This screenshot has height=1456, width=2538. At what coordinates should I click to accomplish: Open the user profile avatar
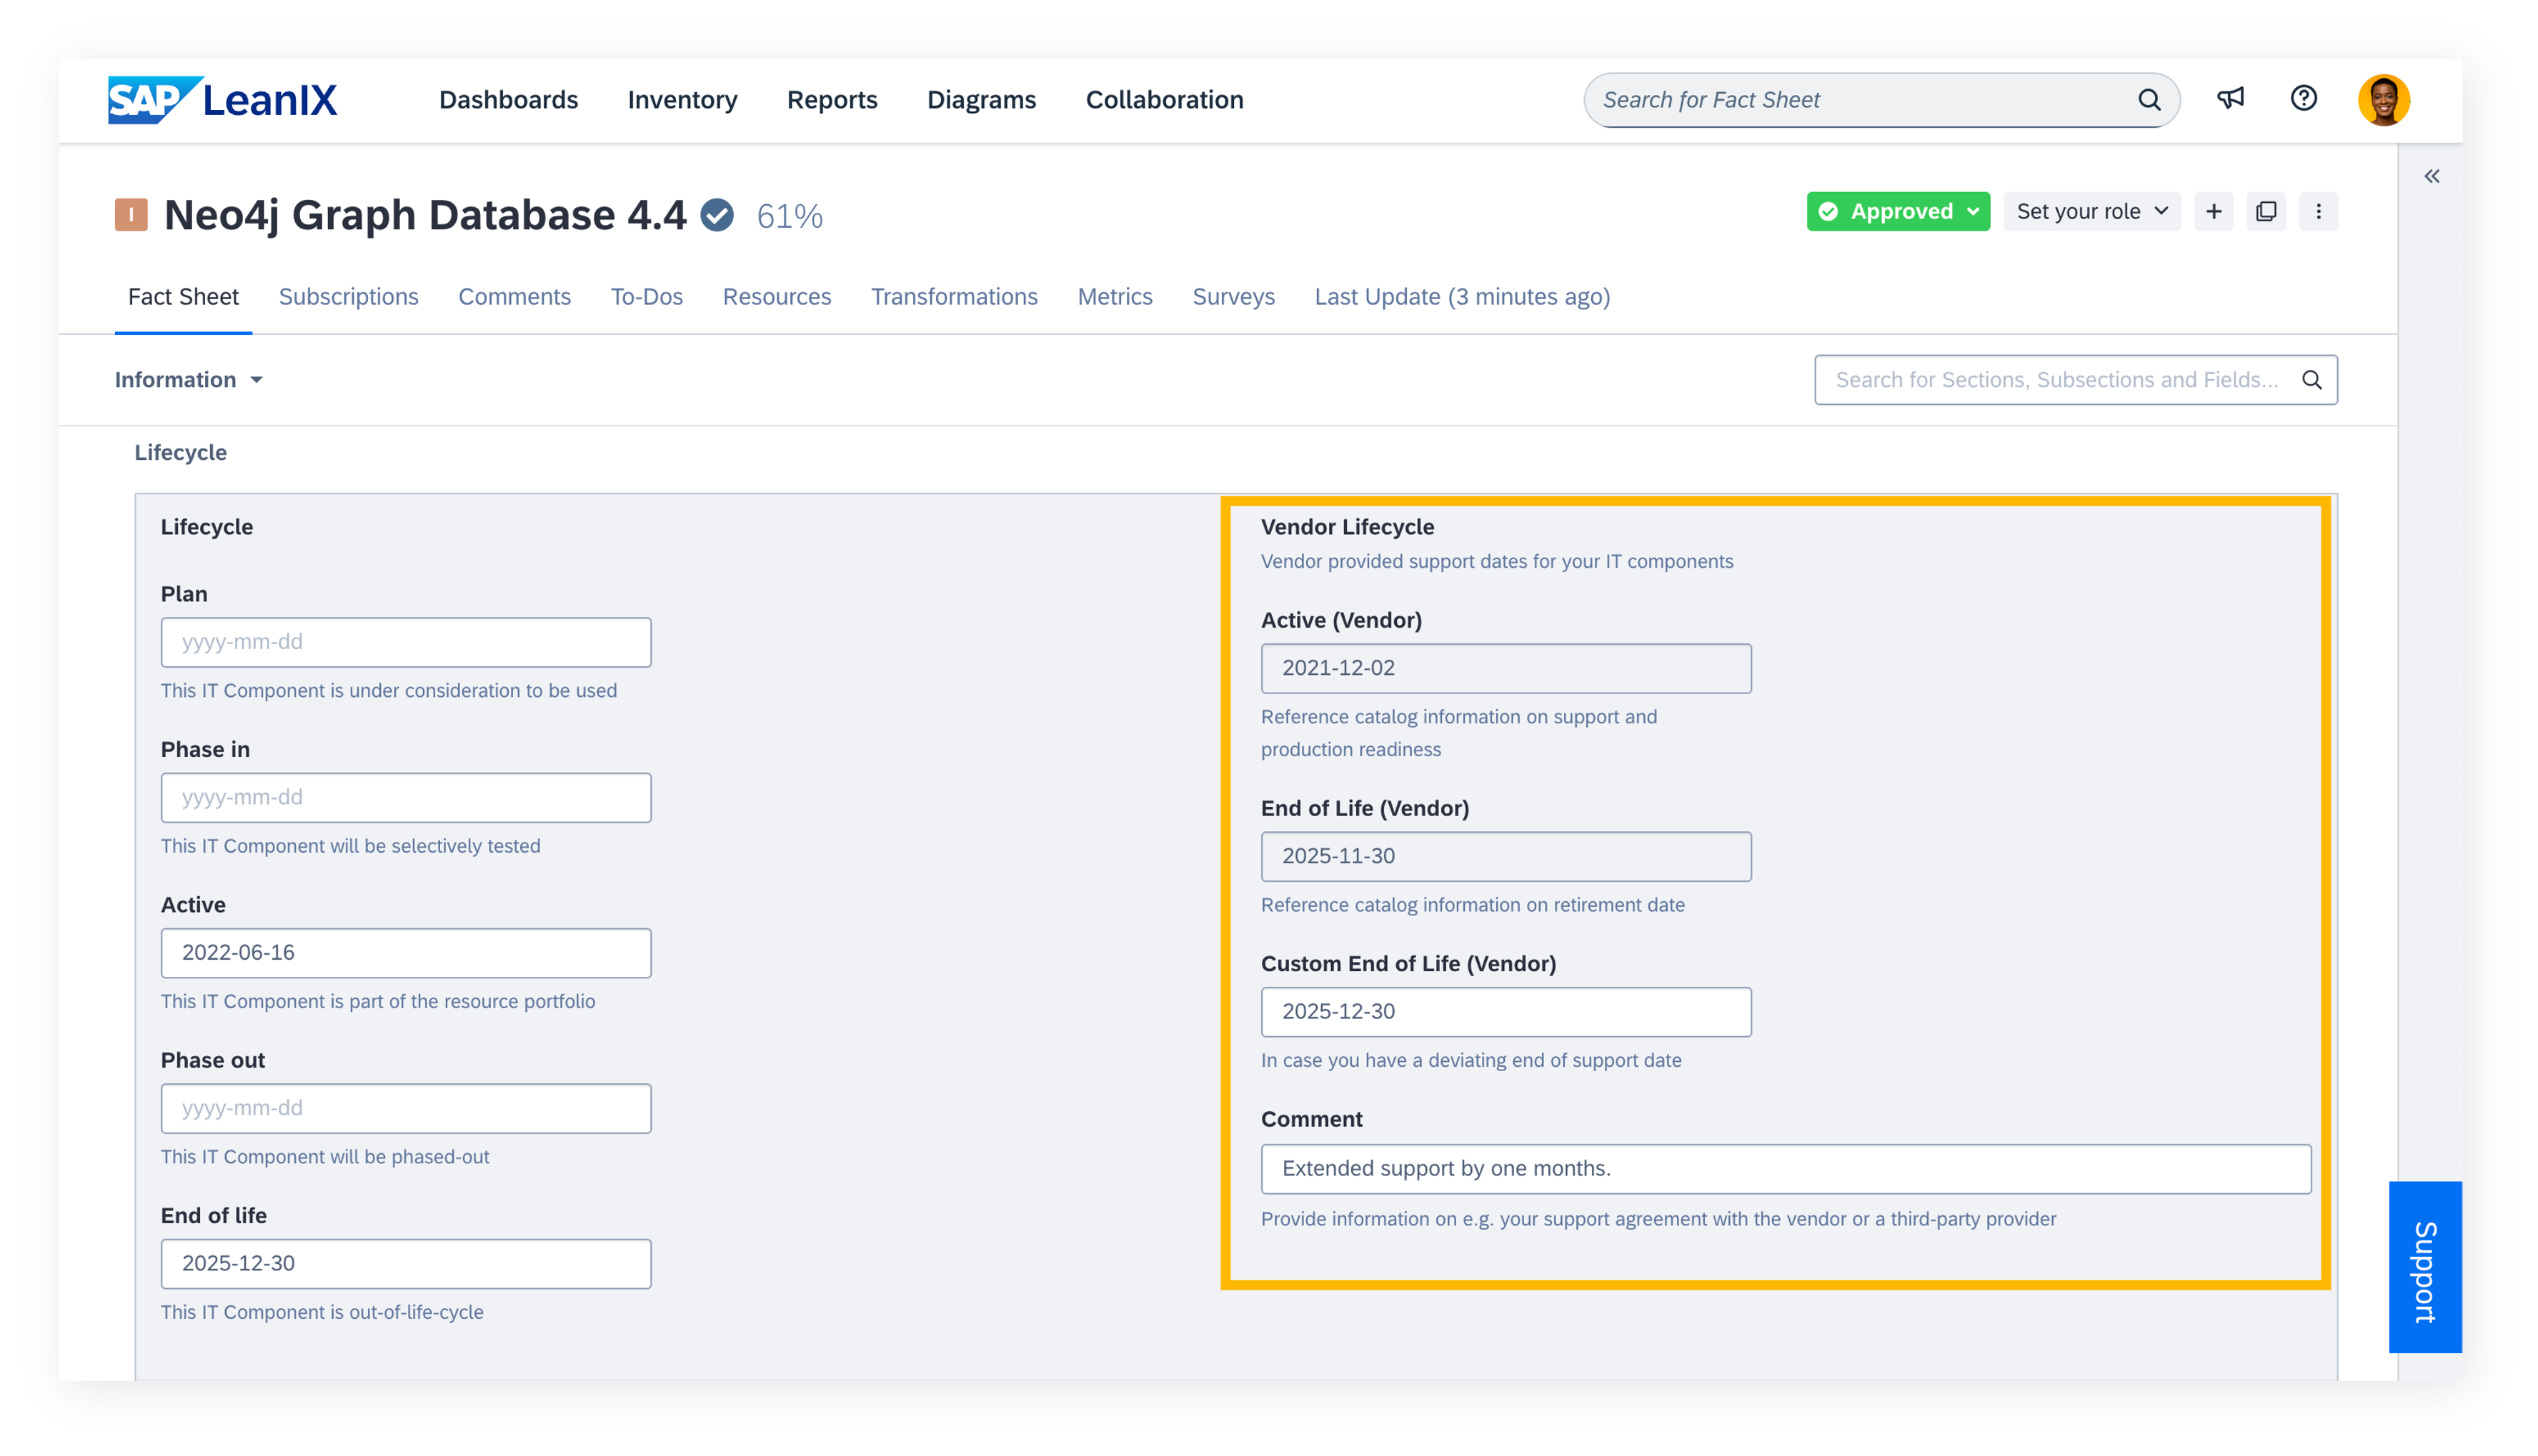(x=2384, y=100)
